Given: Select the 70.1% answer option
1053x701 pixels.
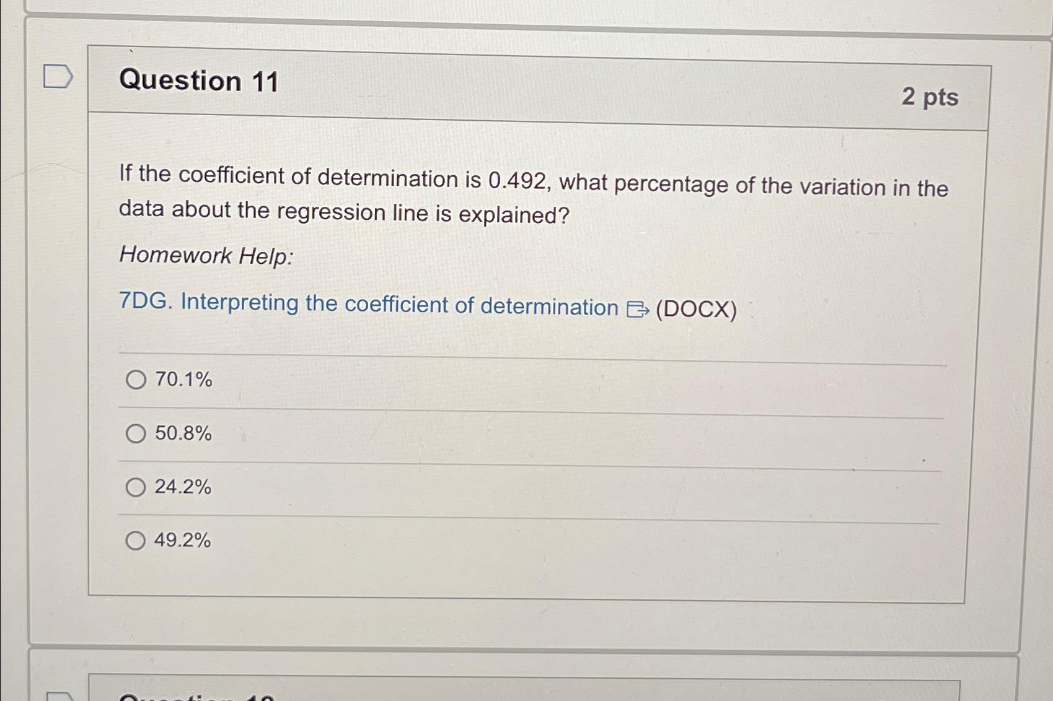Looking at the screenshot, I should pyautogui.click(x=136, y=380).
